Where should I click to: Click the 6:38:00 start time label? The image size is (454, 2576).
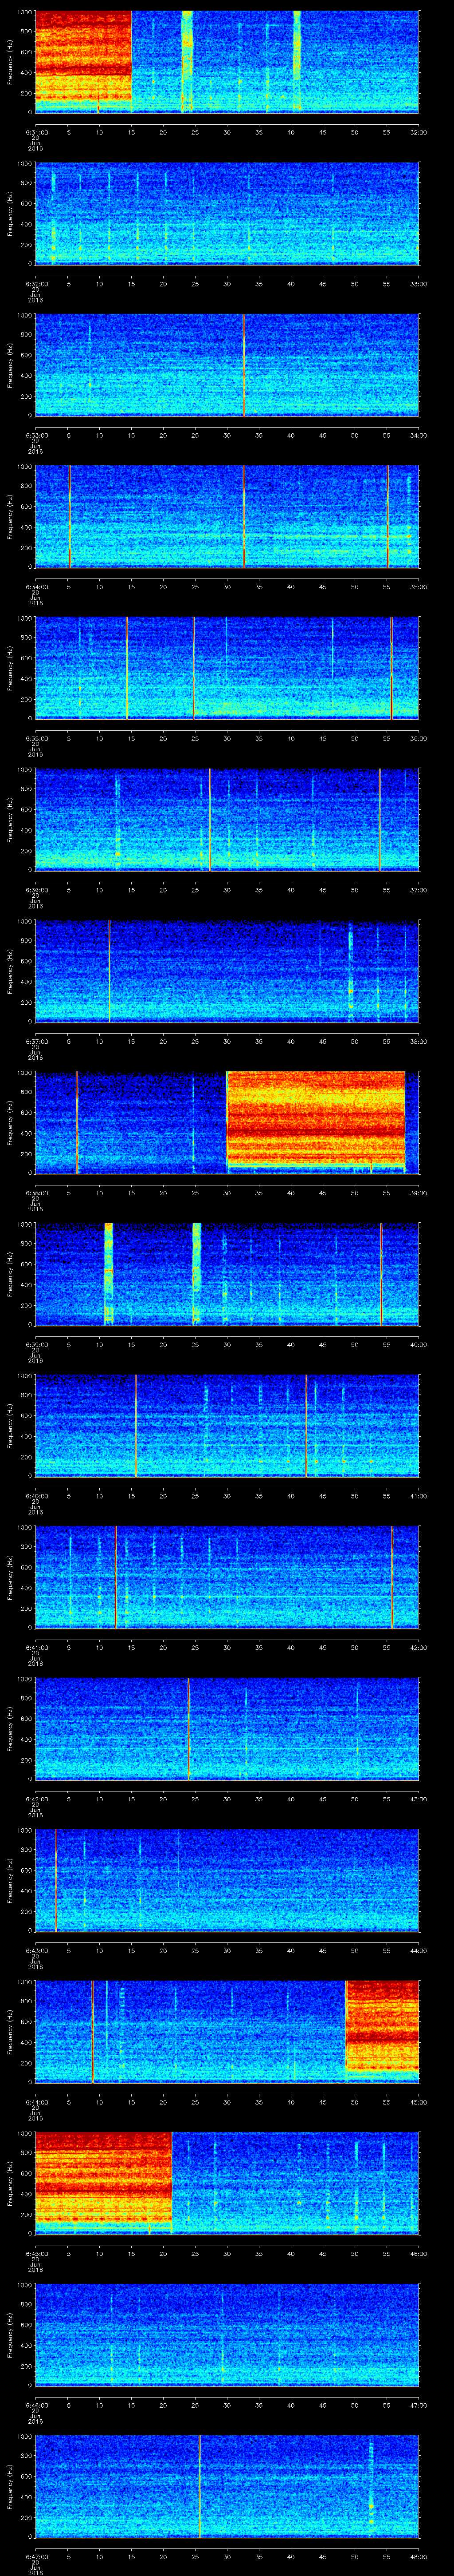click(36, 1193)
